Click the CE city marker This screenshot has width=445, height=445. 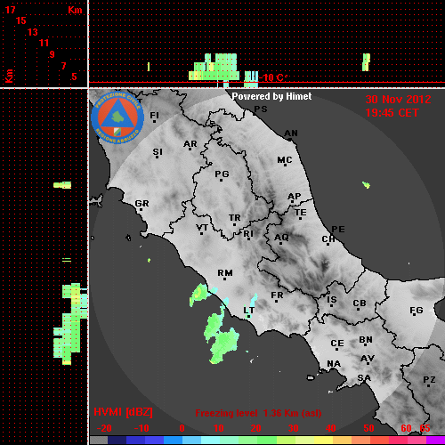click(x=337, y=345)
